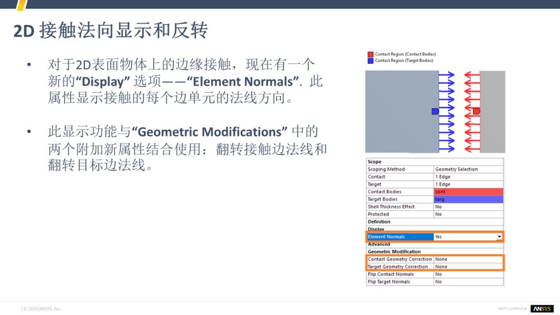Click the red 'cont' Contact Bodies cell
560x315 pixels.
(468, 192)
